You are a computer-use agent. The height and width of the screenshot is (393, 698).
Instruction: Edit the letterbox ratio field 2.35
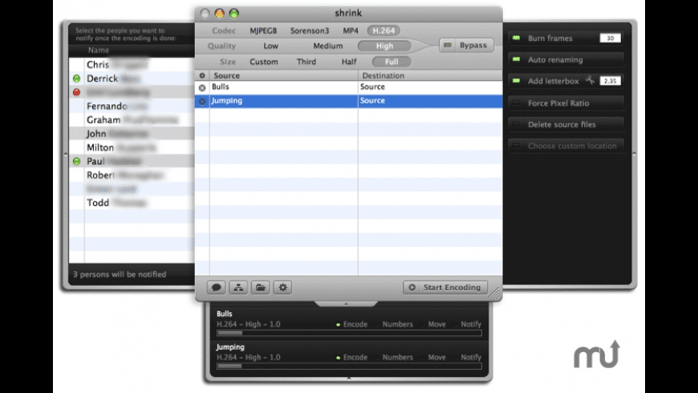point(611,81)
